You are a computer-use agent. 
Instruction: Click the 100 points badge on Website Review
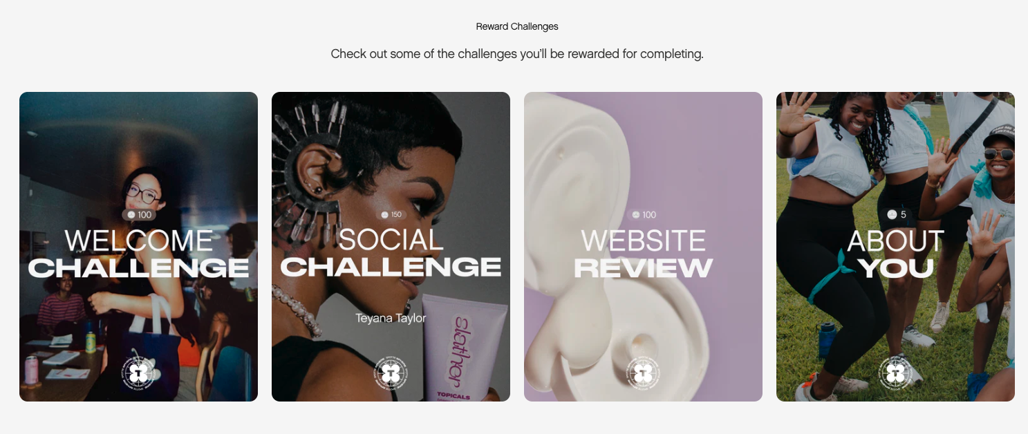tap(644, 215)
